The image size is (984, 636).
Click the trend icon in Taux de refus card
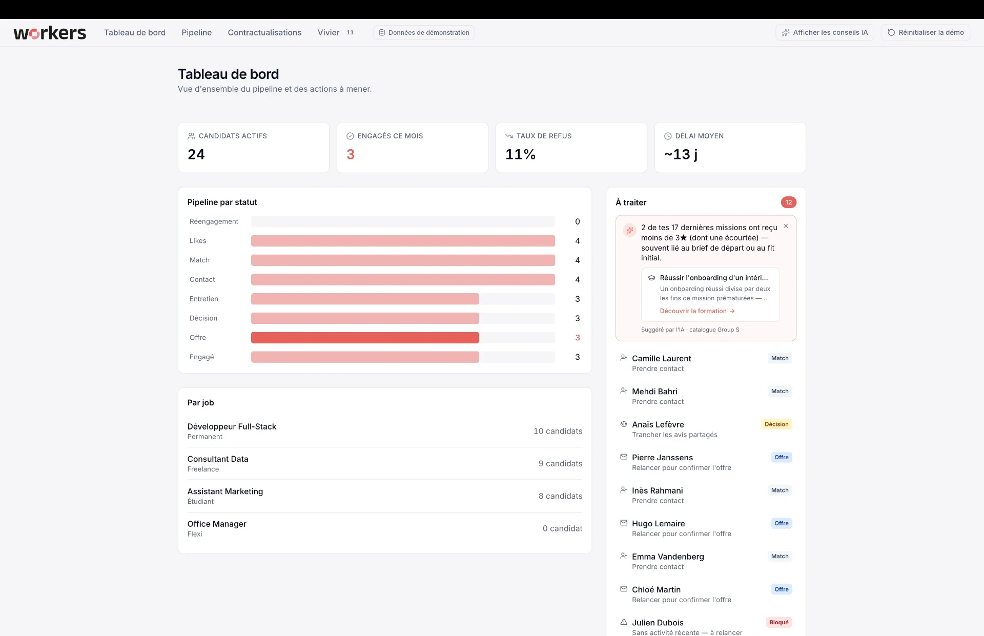click(x=509, y=136)
